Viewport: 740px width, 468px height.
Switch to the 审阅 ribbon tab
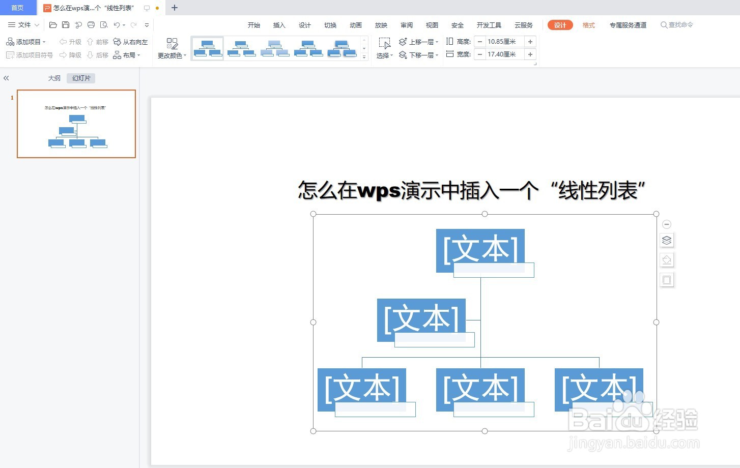(x=407, y=25)
